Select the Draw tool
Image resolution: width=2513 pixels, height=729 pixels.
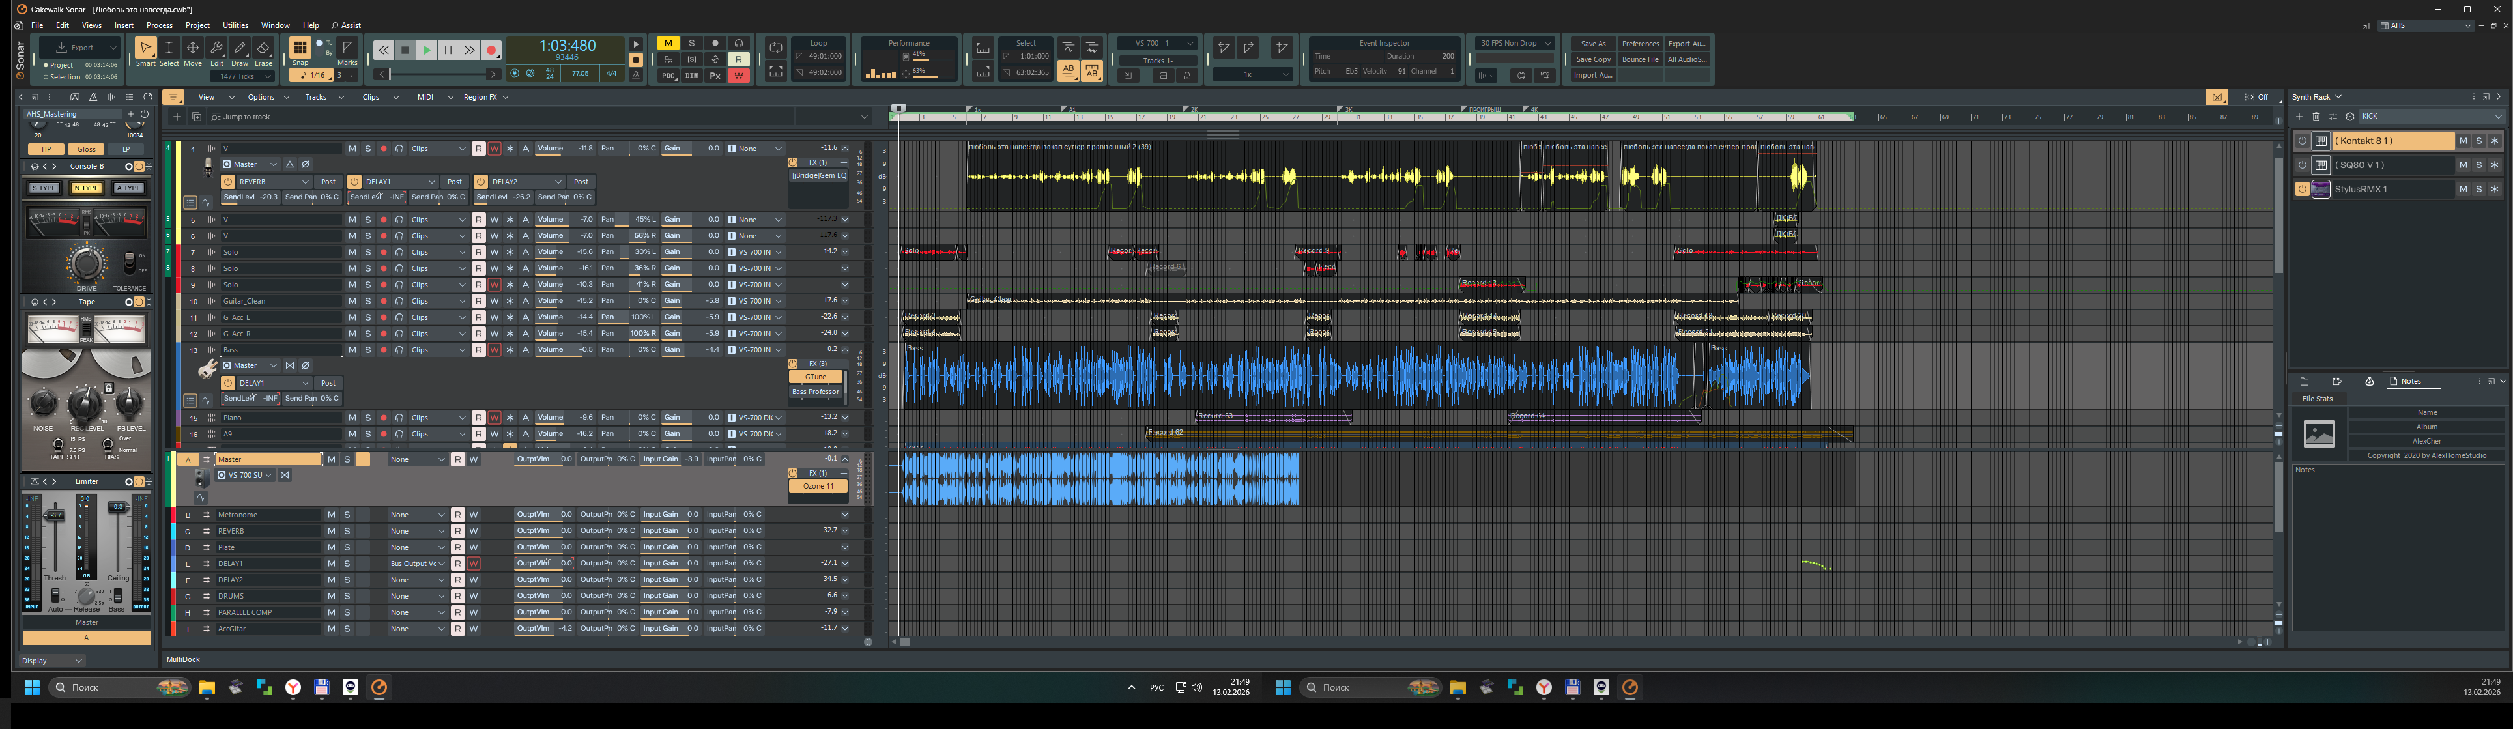240,49
